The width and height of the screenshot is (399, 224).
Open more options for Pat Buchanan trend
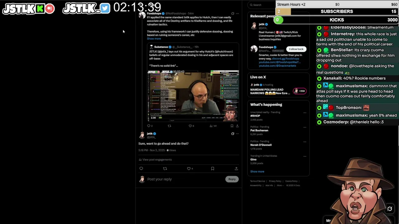pyautogui.click(x=305, y=127)
